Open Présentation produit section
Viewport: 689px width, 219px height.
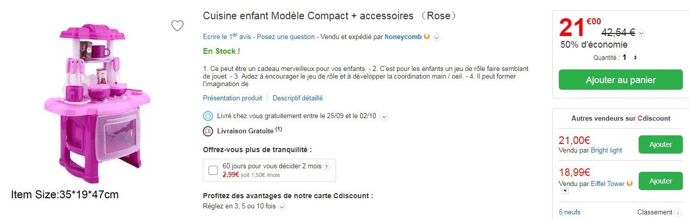(232, 98)
